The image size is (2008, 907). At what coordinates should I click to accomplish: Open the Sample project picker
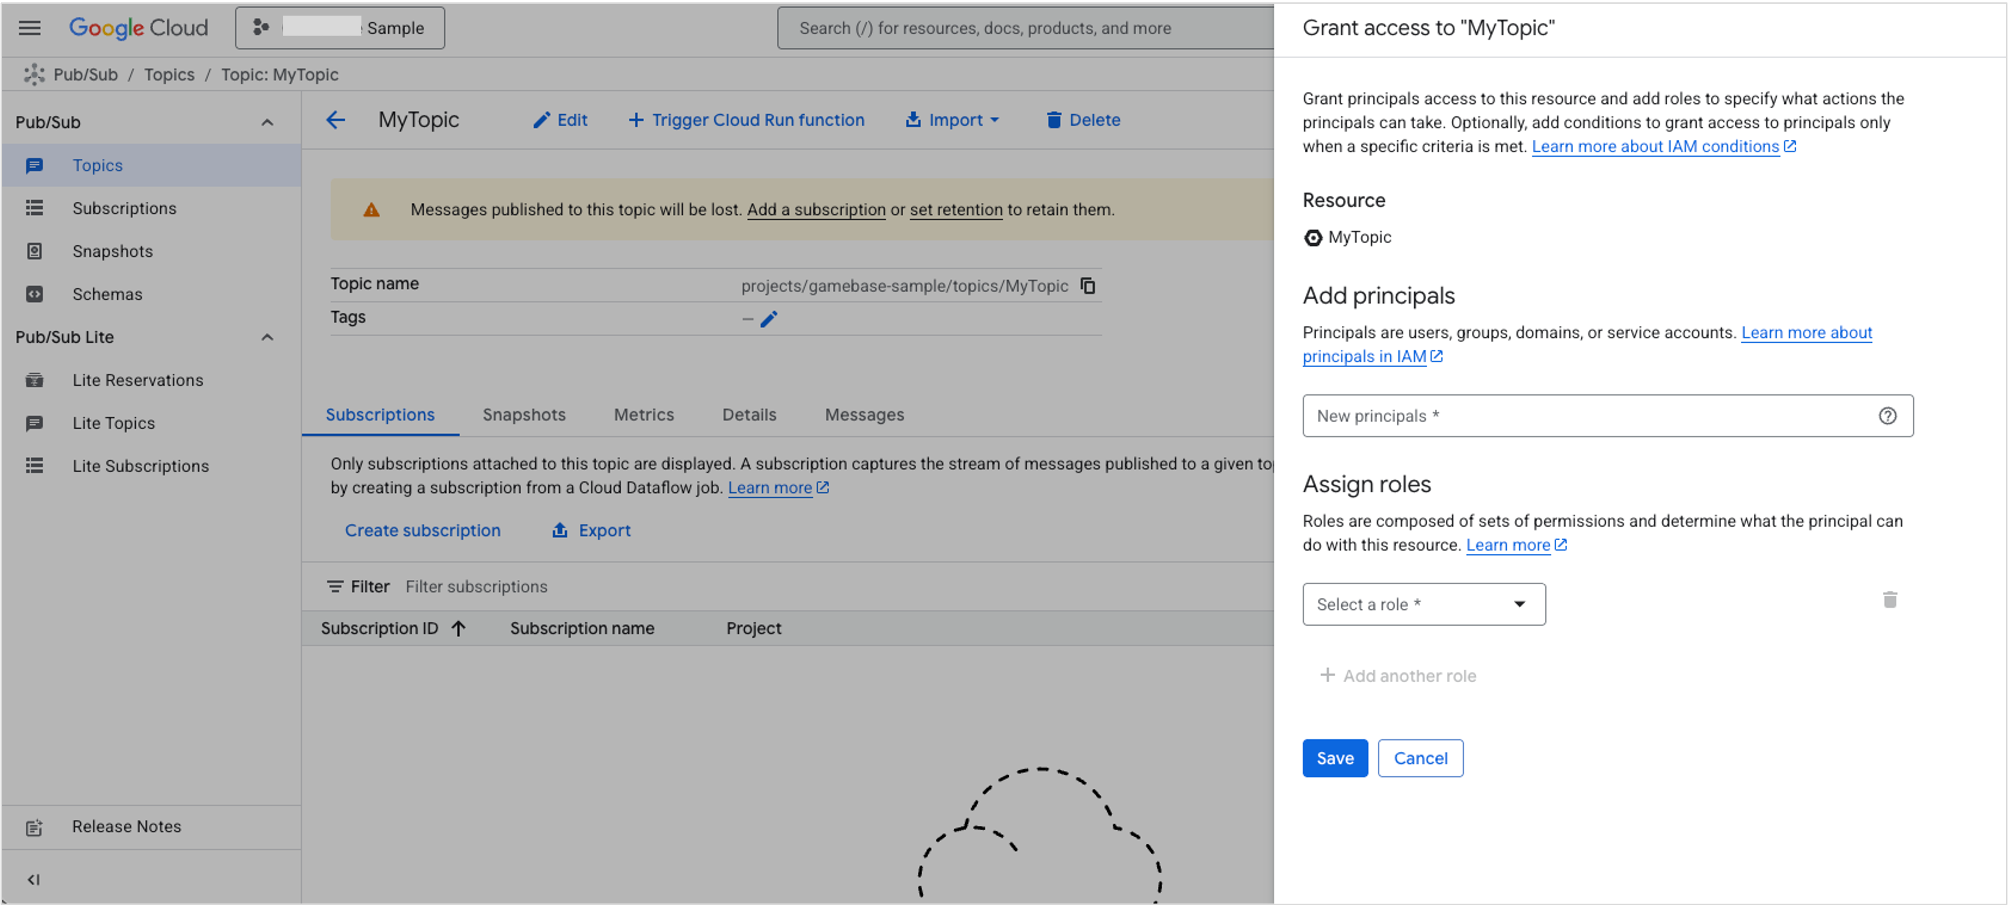click(340, 28)
